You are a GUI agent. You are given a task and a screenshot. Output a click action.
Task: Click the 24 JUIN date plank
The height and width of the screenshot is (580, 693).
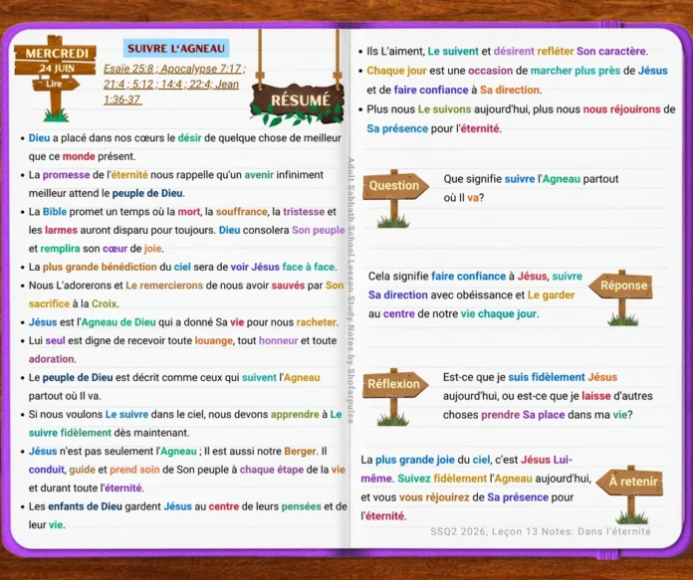[56, 68]
